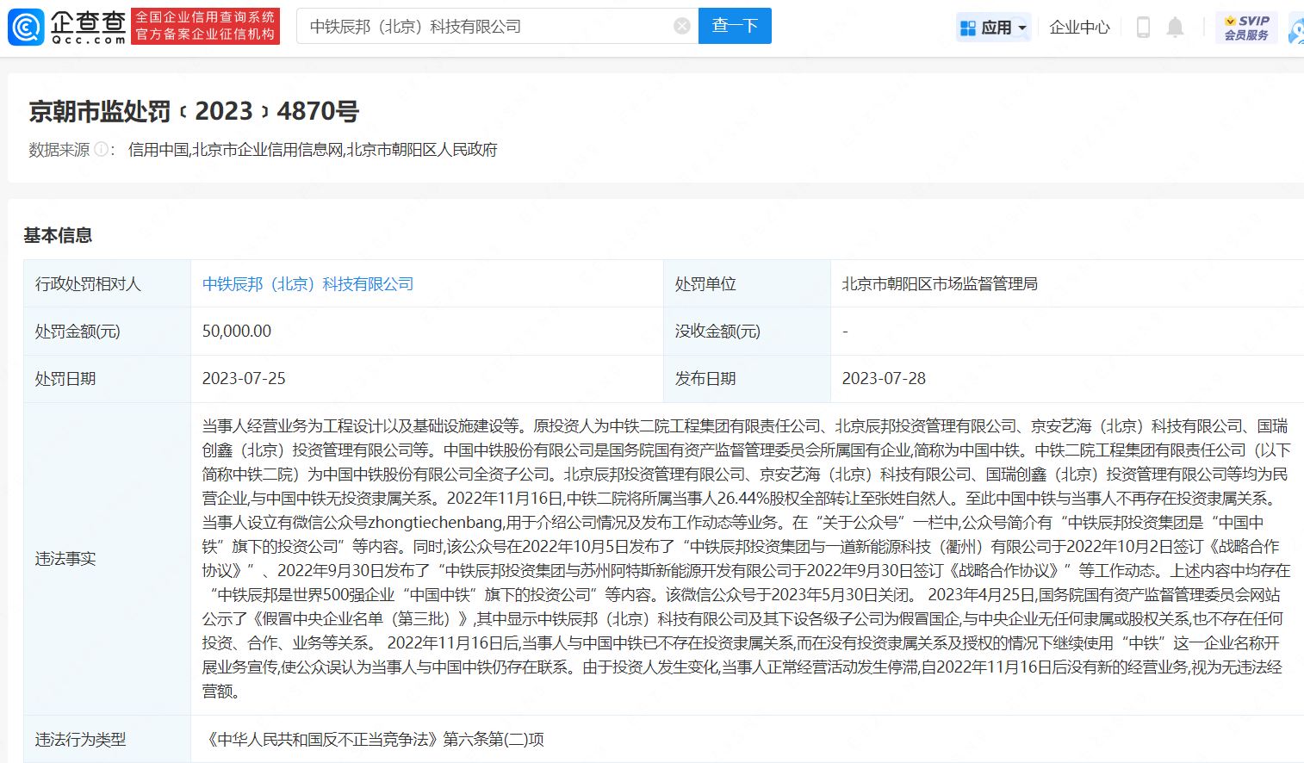Open the 中铁辰邦（北京）科技有限公司 link
Image resolution: width=1304 pixels, height=763 pixels.
[307, 284]
